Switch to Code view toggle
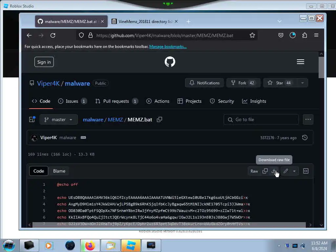The width and height of the screenshot is (336, 252). (x=39, y=171)
